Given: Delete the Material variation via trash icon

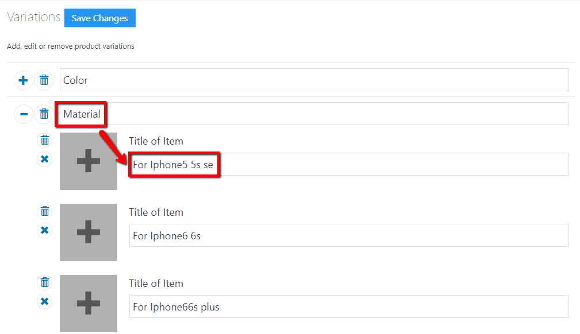Looking at the screenshot, I should (x=44, y=114).
